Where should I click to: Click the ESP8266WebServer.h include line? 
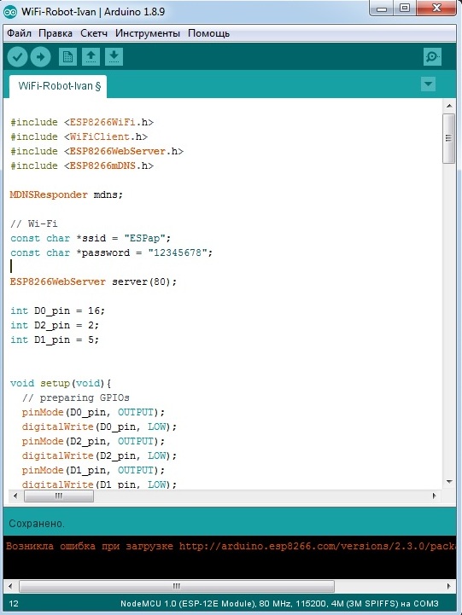97,151
